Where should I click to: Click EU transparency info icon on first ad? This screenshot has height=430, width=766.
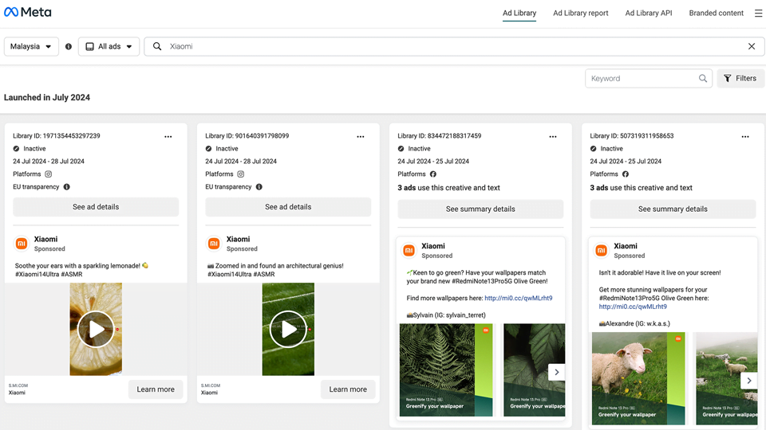click(x=67, y=186)
